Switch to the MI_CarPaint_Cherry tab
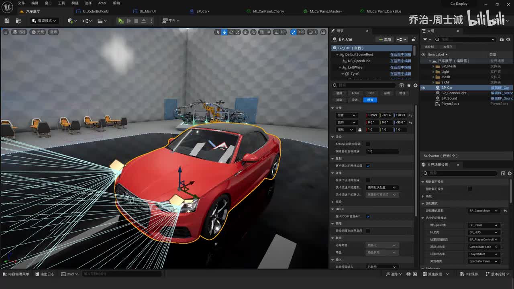 coord(269,11)
